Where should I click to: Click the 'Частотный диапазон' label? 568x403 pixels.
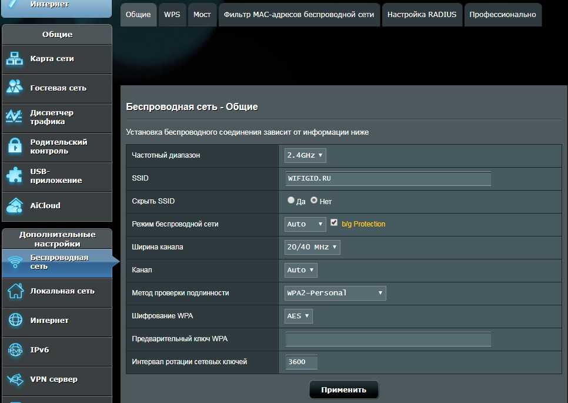pos(166,155)
